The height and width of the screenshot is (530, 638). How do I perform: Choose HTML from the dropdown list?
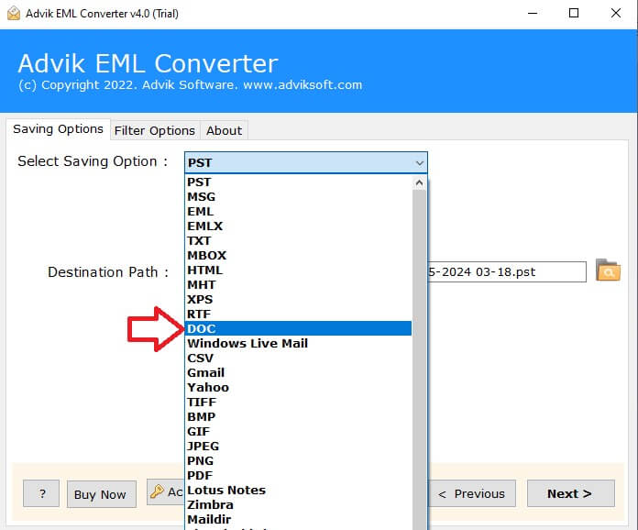(x=298, y=270)
